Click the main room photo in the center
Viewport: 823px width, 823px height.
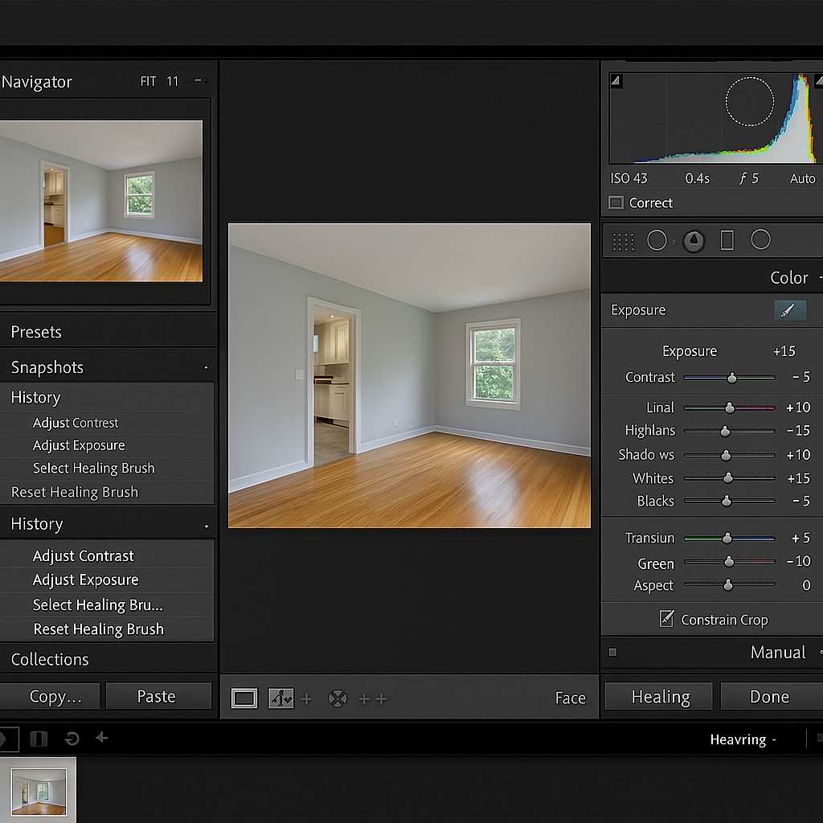tap(409, 375)
